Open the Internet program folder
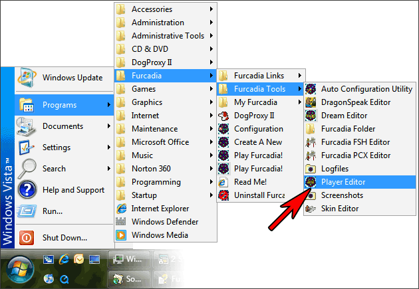Viewport: 419px width, 289px height. pos(166,116)
